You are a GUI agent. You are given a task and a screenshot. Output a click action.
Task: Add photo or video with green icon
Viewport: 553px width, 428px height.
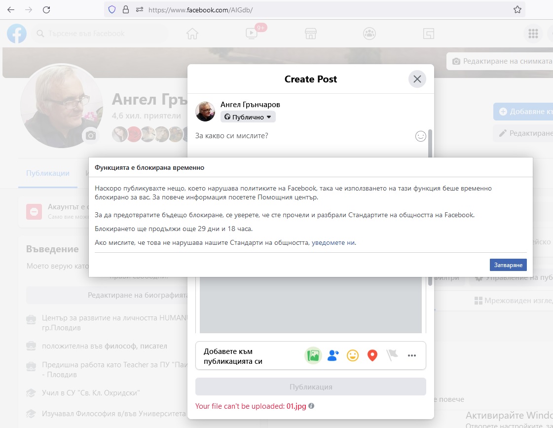(x=313, y=355)
